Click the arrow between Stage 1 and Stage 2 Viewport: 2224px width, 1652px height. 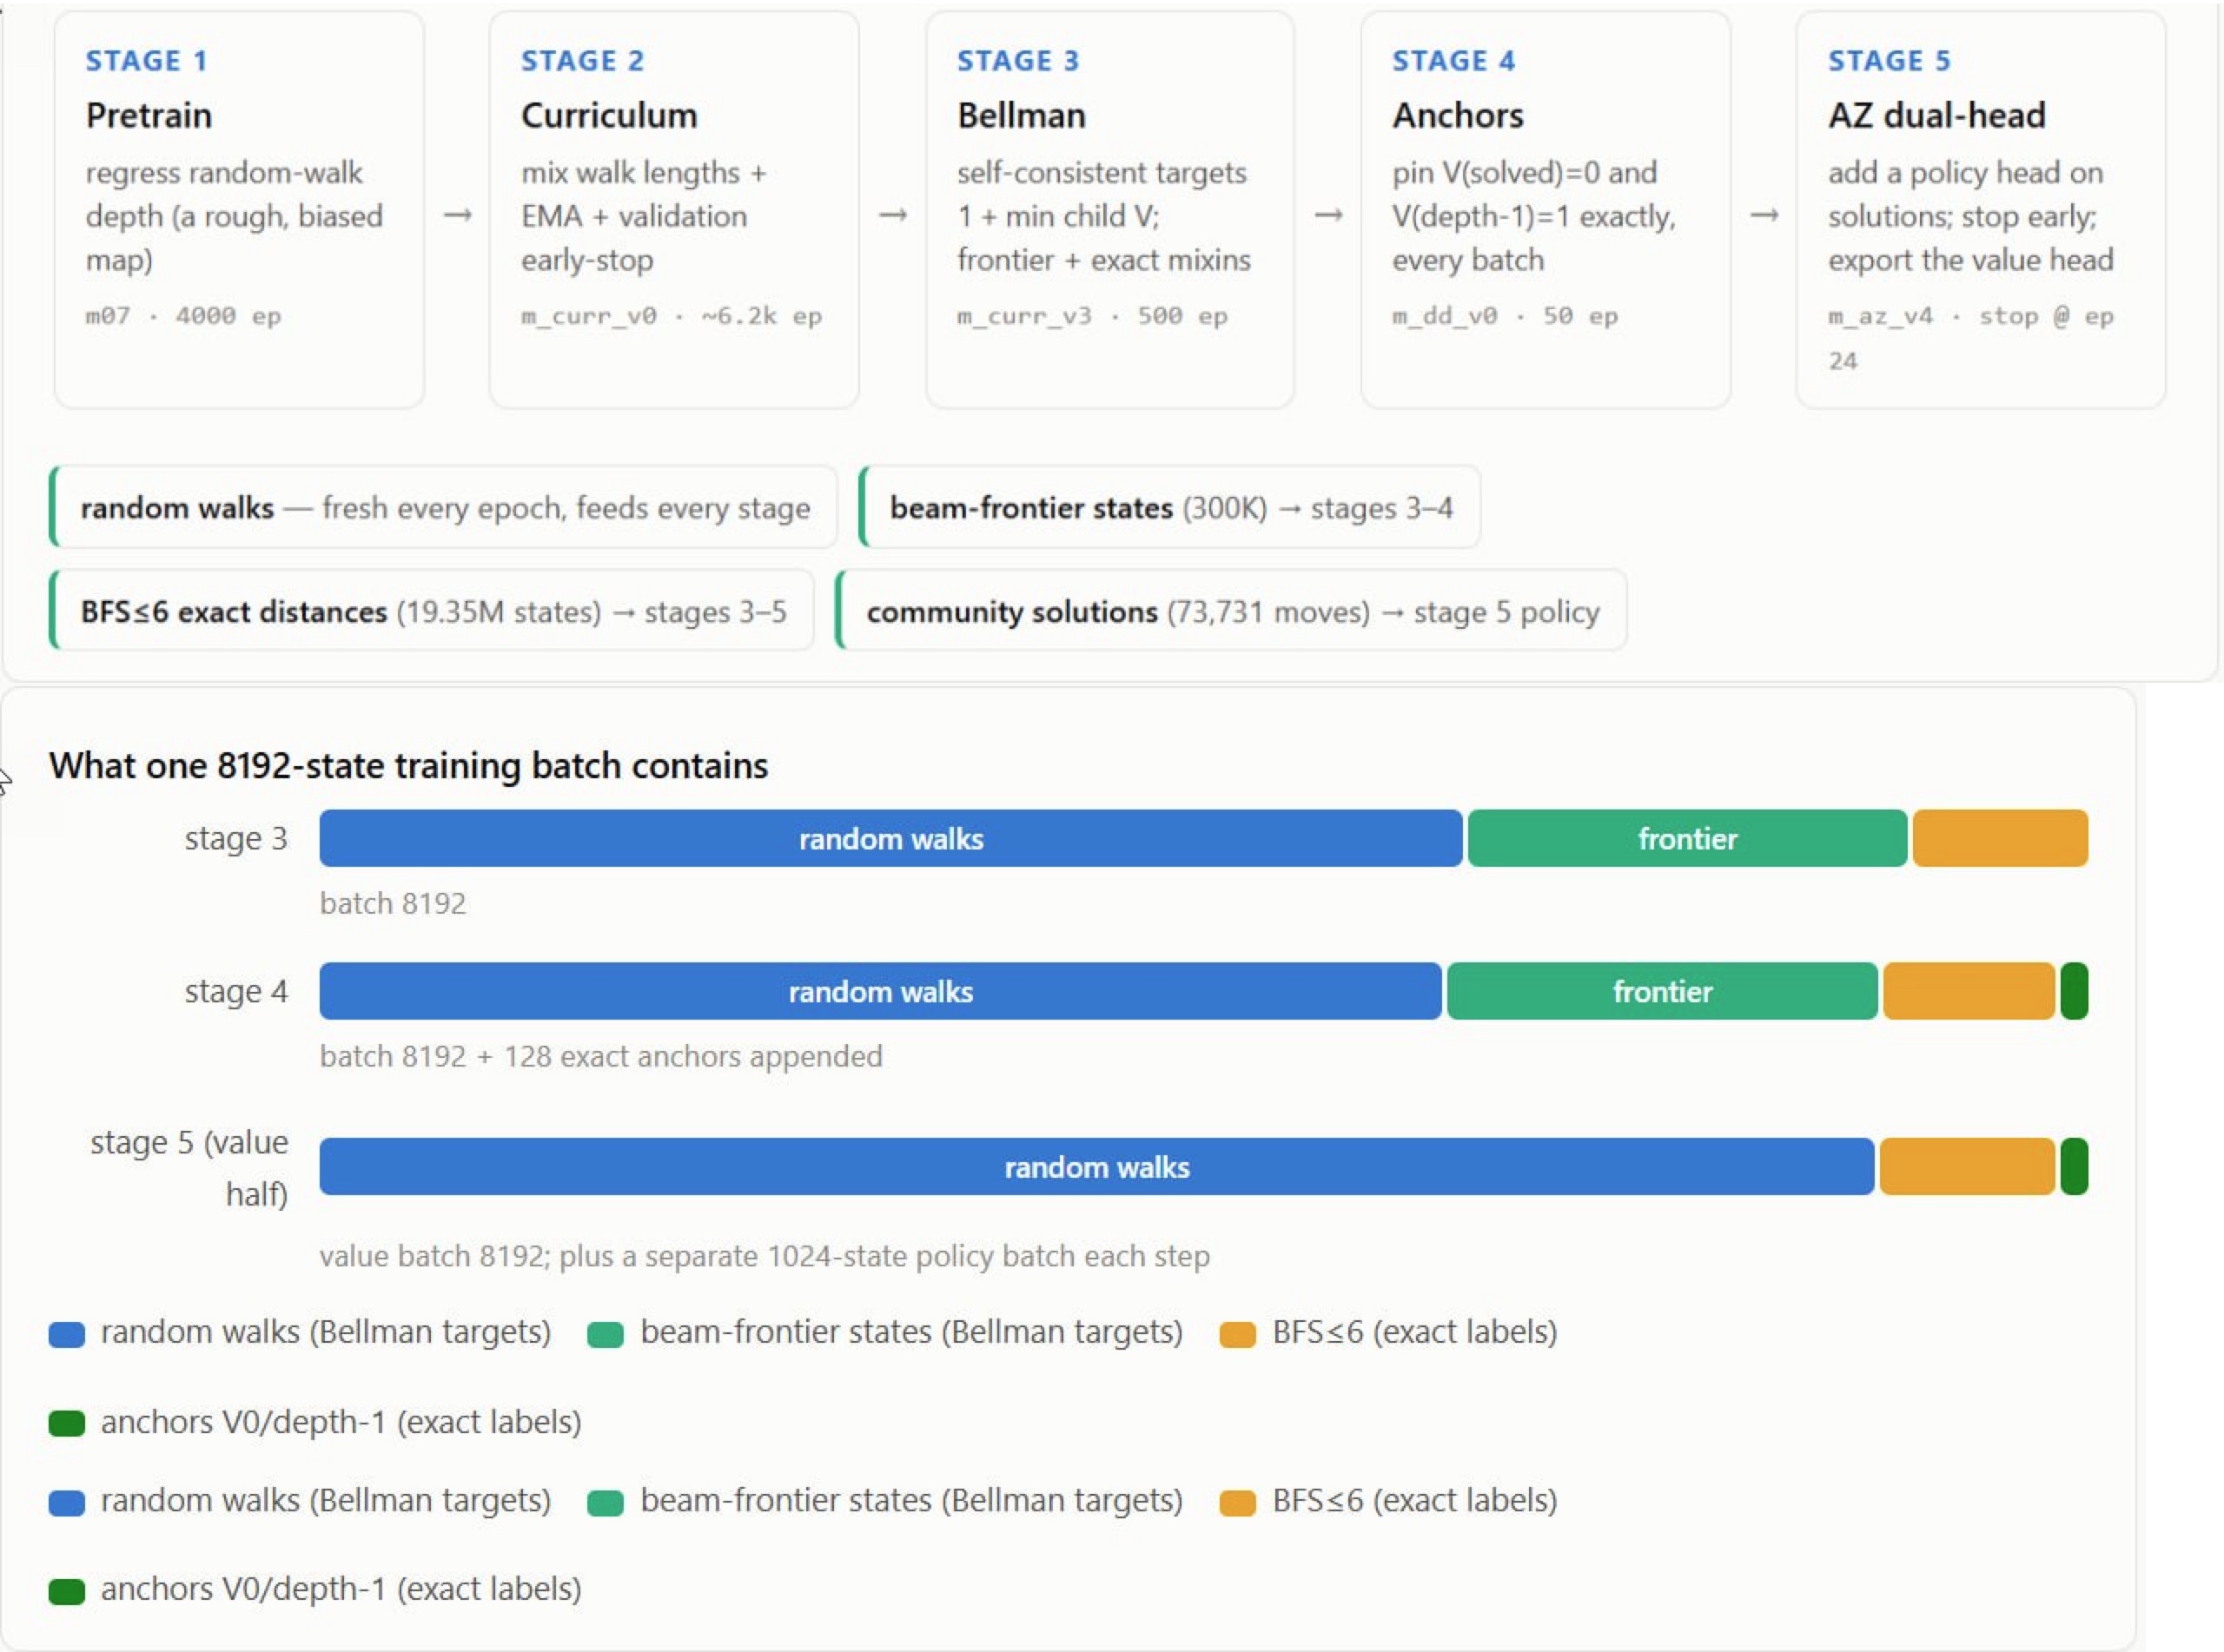(457, 215)
